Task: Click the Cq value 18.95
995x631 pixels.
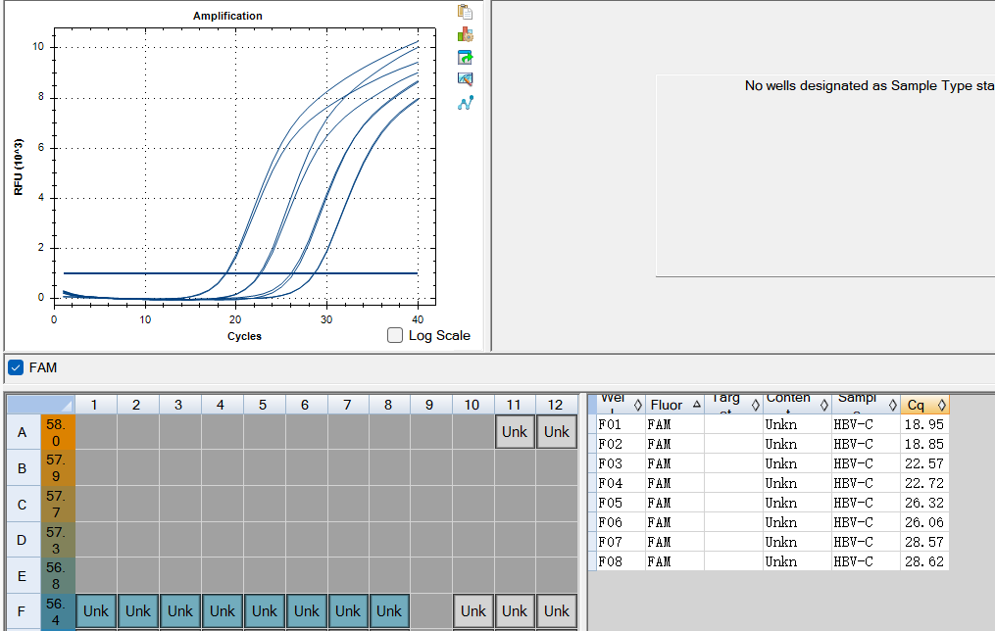Action: click(924, 424)
